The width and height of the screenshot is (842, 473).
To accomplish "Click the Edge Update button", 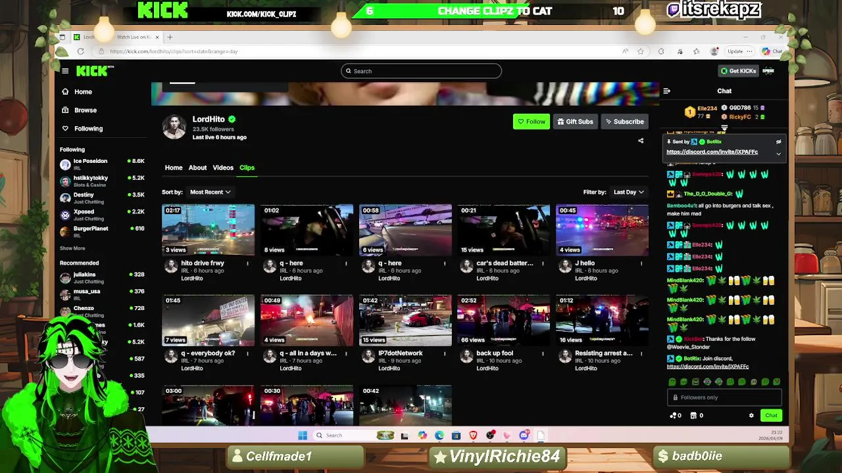I will pyautogui.click(x=739, y=51).
